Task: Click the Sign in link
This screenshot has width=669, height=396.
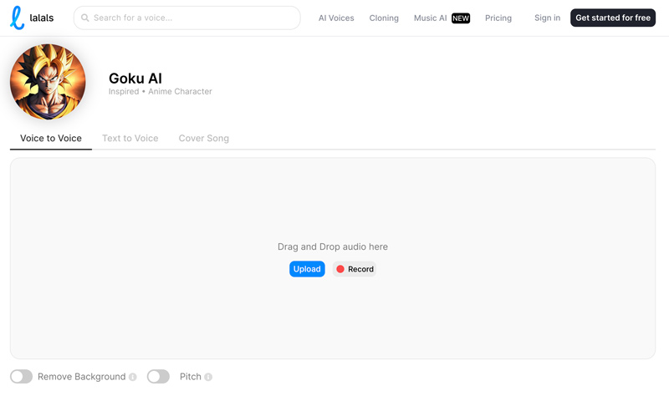Action: [548, 18]
